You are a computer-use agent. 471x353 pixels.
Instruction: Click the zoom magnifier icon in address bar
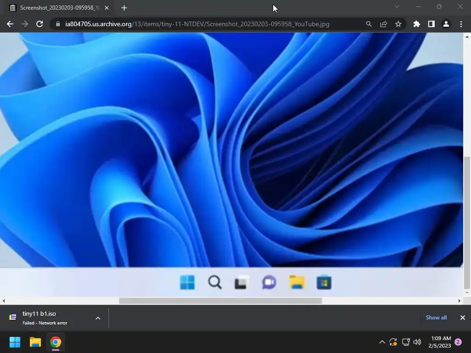(368, 24)
